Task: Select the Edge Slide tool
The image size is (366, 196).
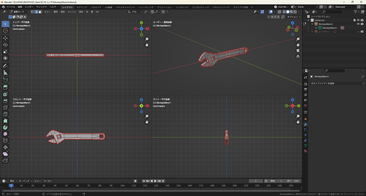Action: [x=5, y=141]
